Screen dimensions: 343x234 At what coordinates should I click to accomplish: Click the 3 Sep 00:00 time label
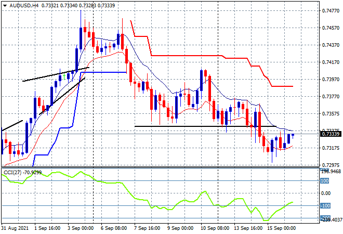(81, 228)
